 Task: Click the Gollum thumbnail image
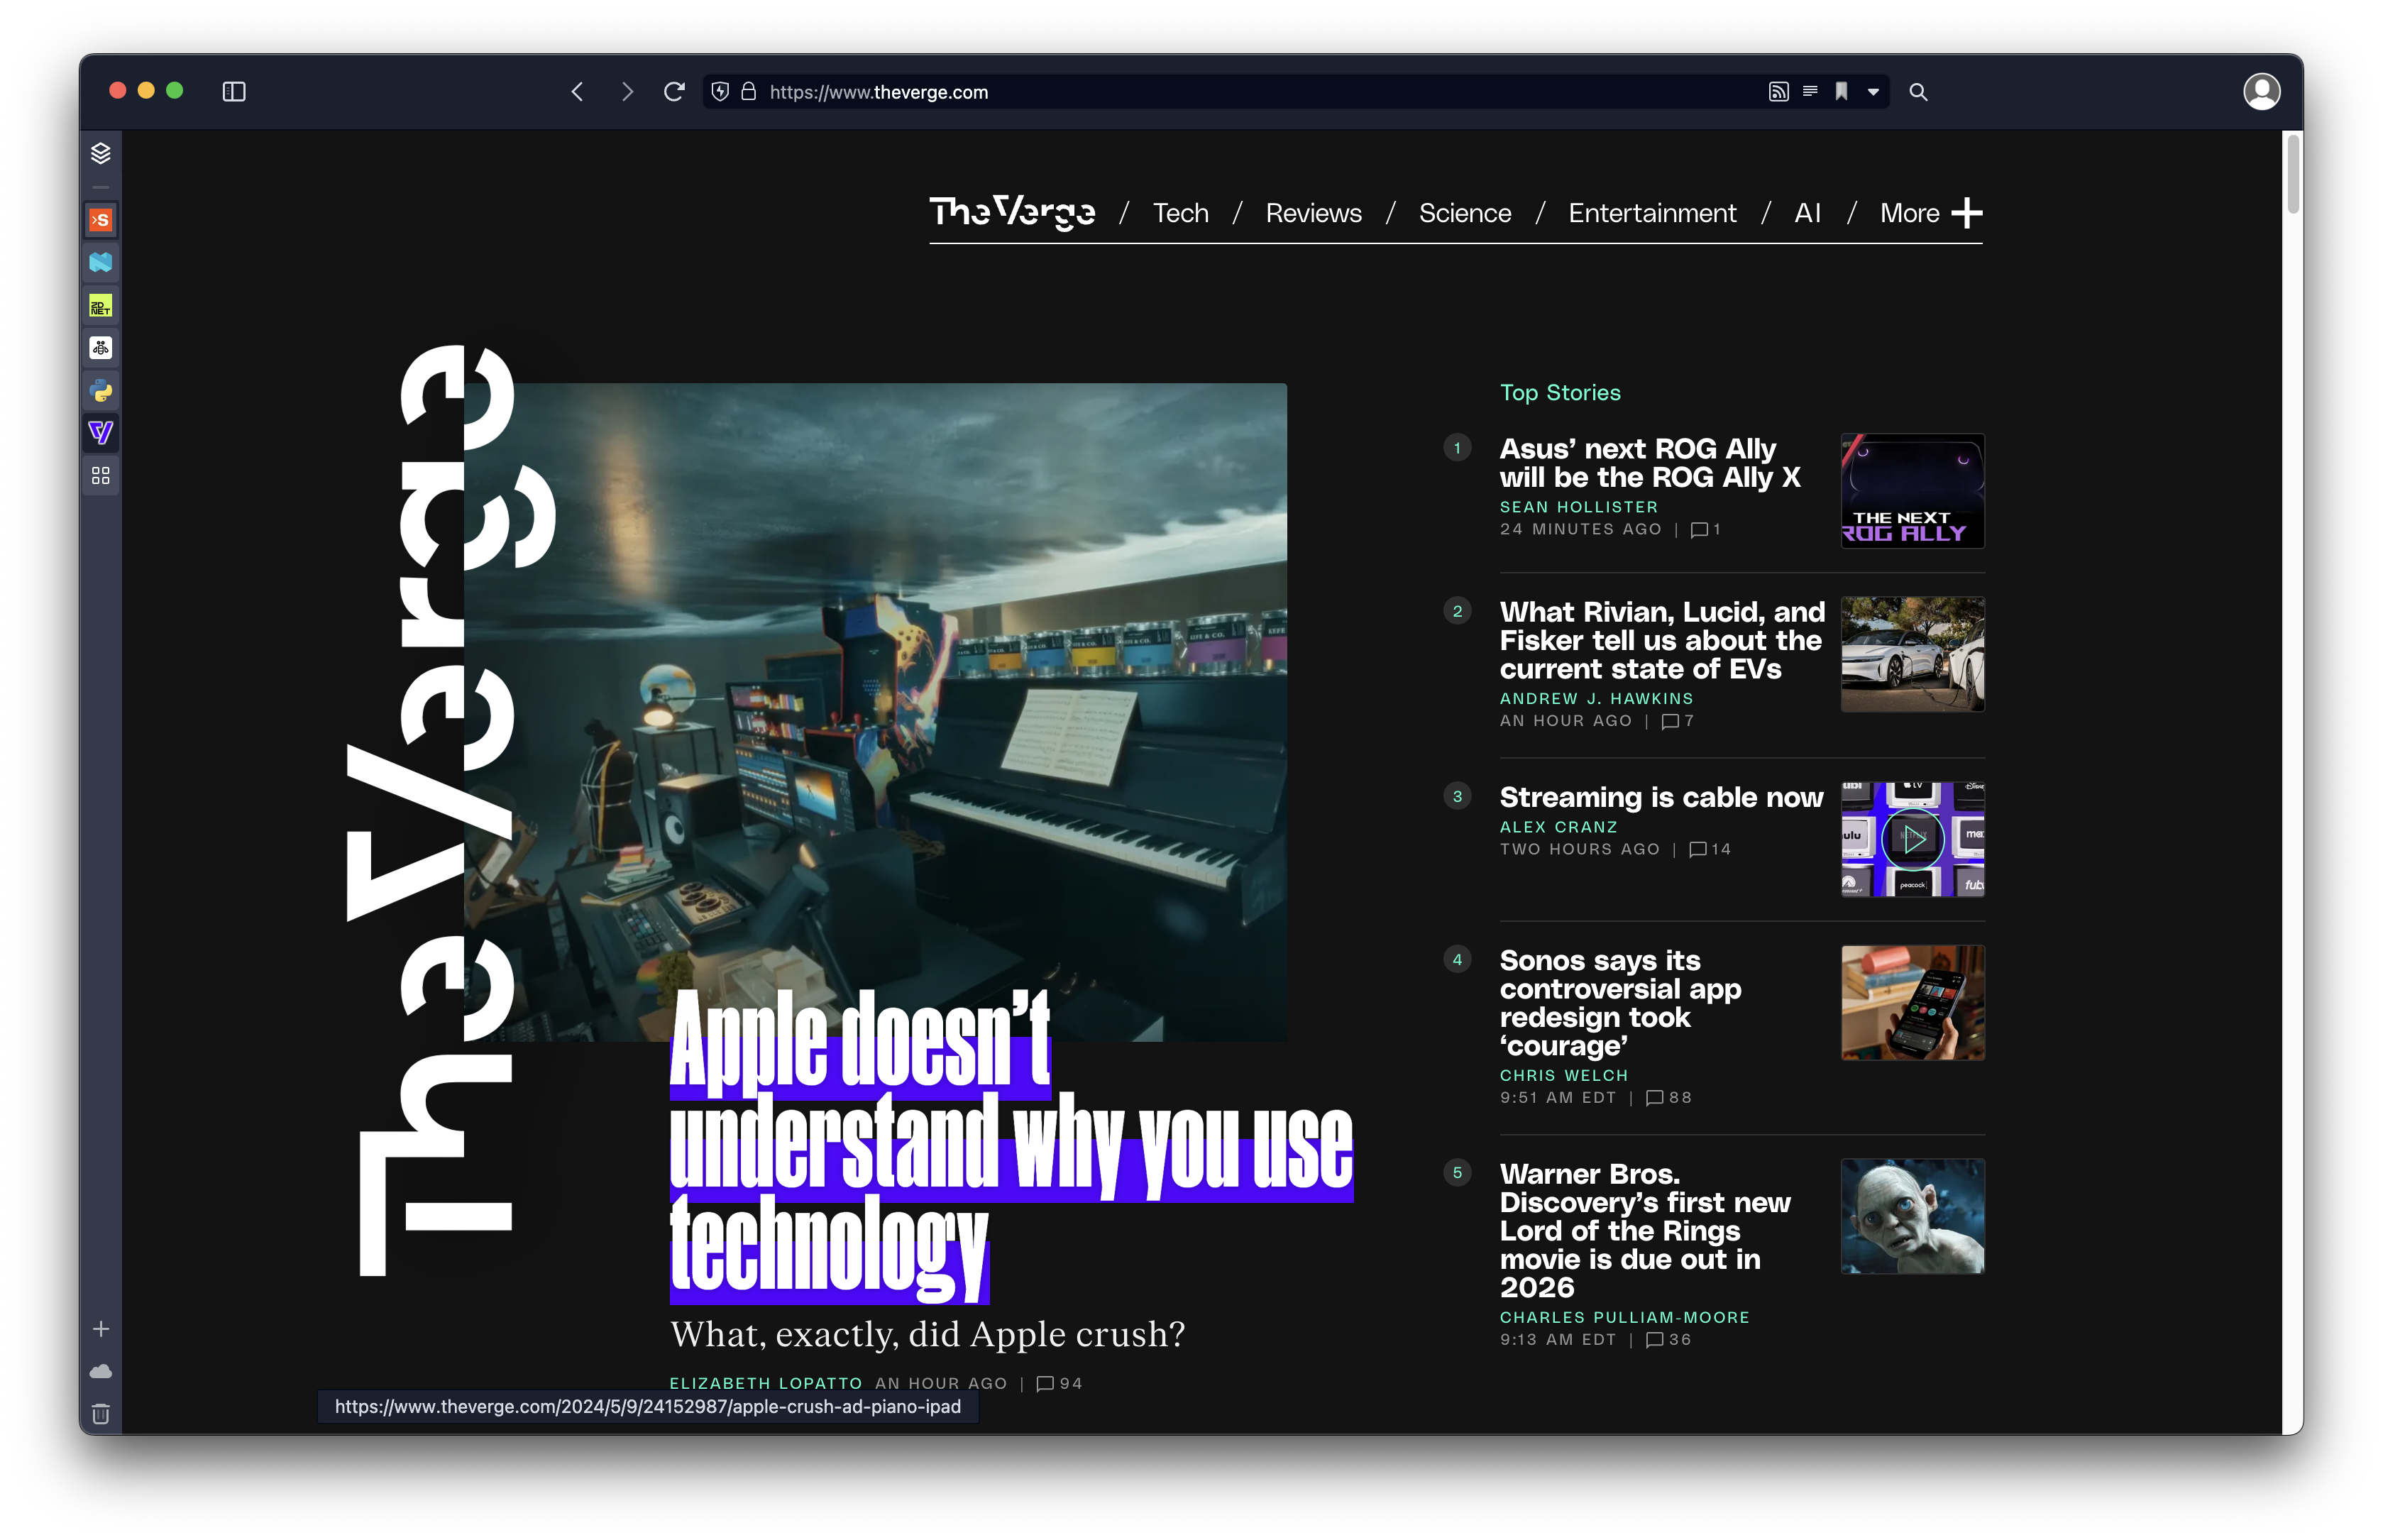pyautogui.click(x=1912, y=1216)
